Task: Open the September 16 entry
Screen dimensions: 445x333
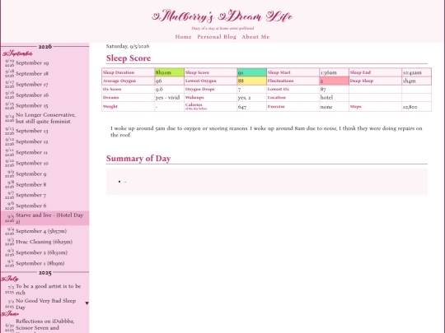Action: [32, 95]
